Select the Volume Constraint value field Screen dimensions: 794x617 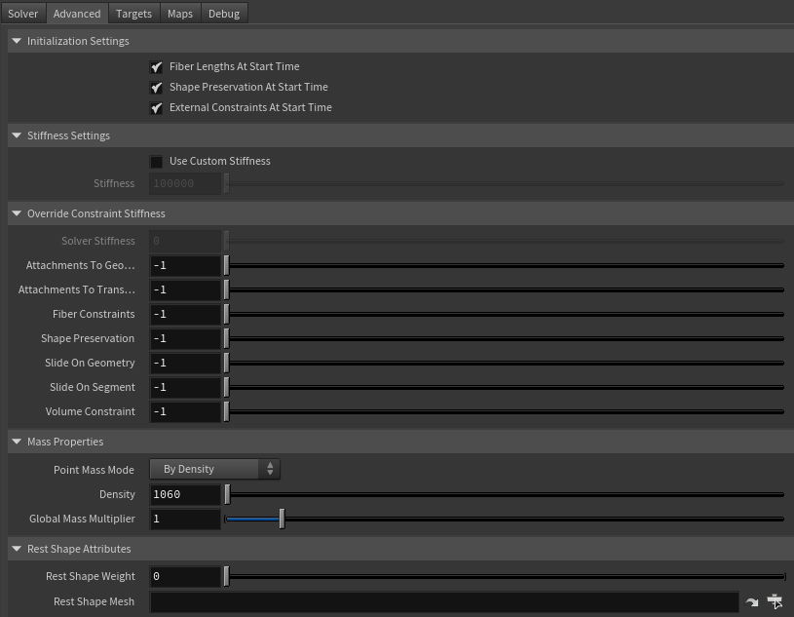185,411
